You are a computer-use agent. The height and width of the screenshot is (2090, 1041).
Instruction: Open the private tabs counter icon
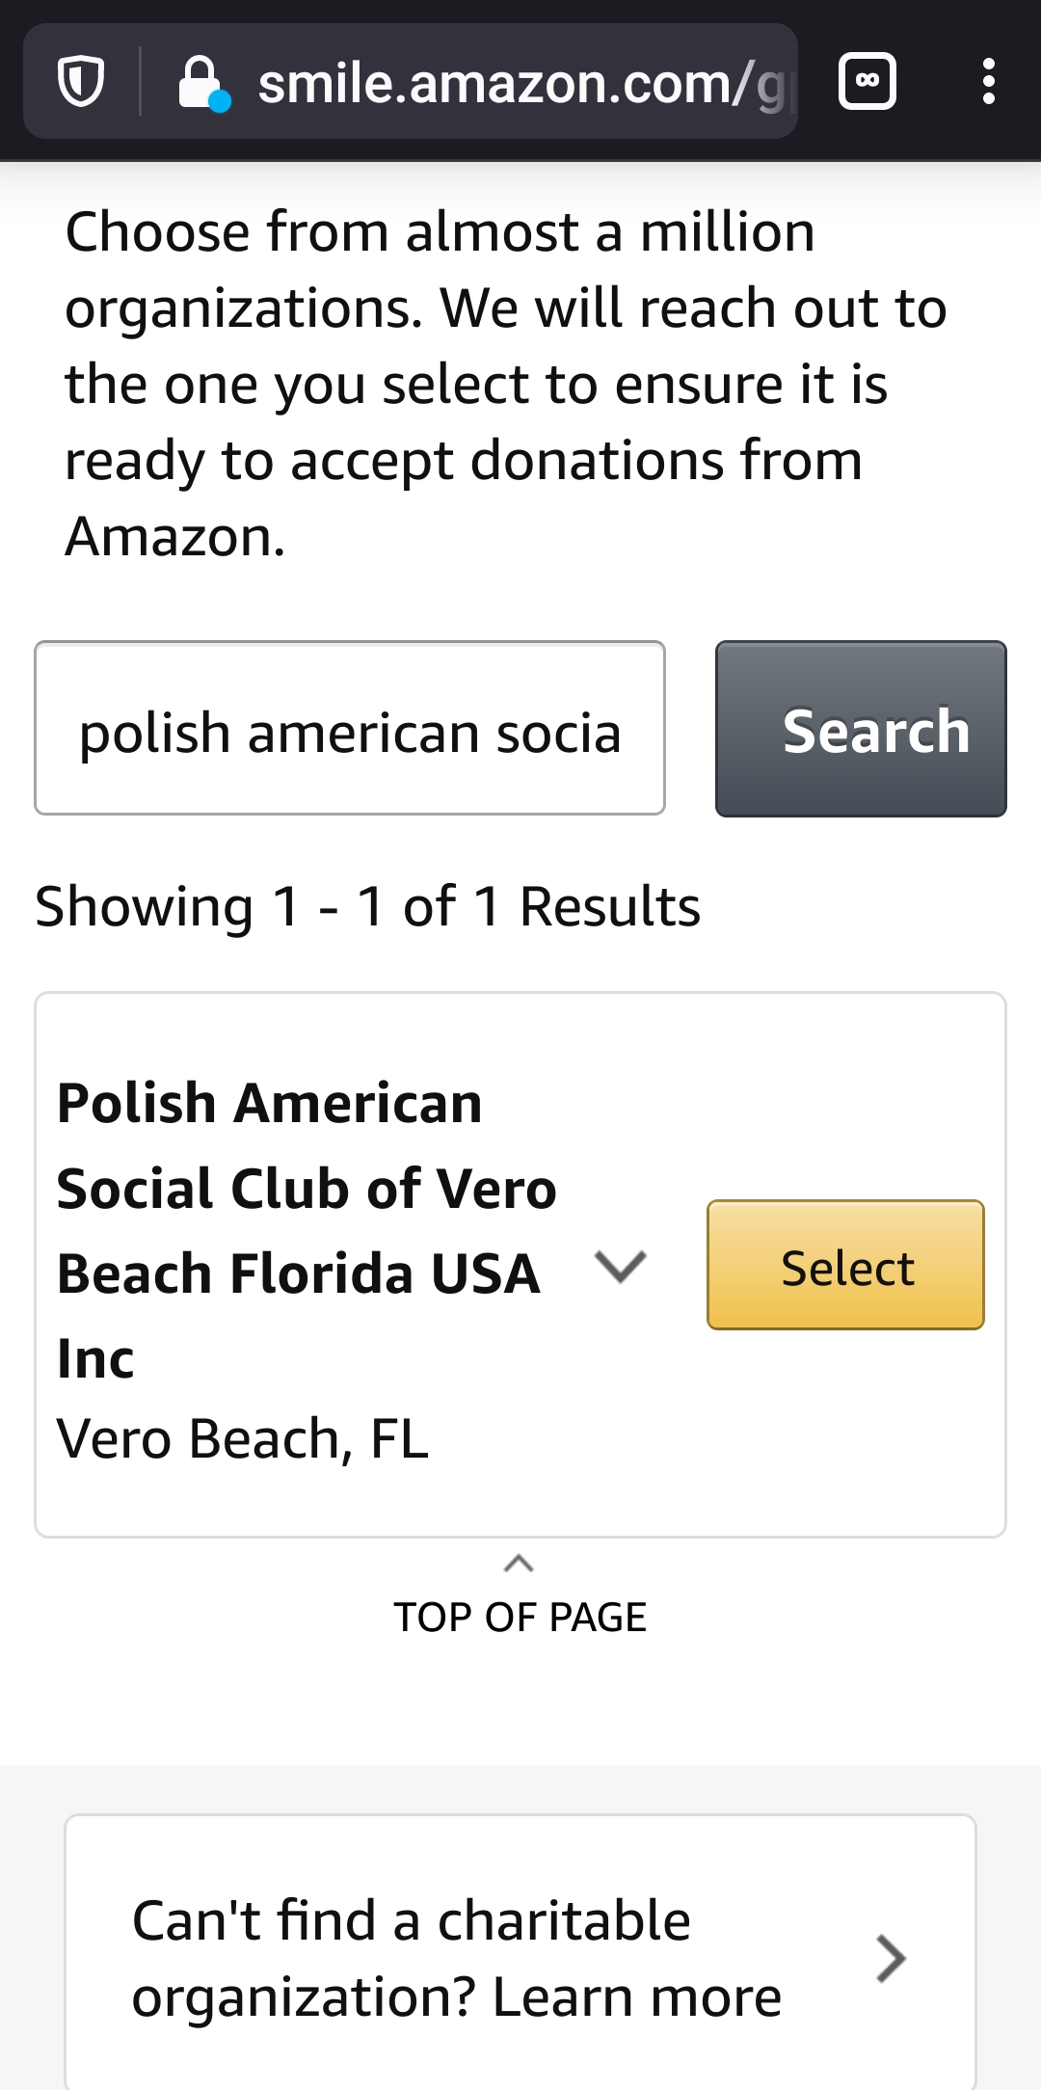pyautogui.click(x=867, y=82)
